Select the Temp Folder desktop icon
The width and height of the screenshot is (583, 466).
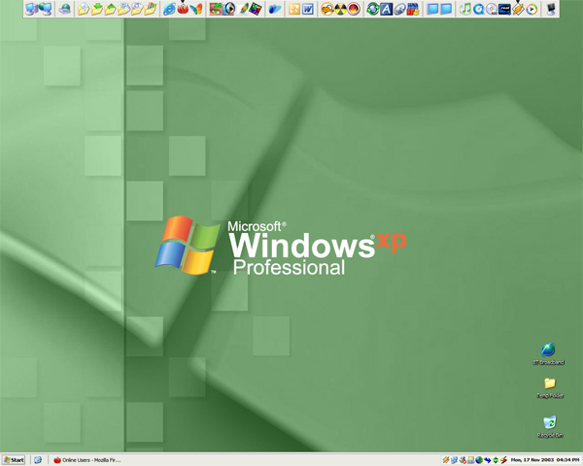click(550, 387)
